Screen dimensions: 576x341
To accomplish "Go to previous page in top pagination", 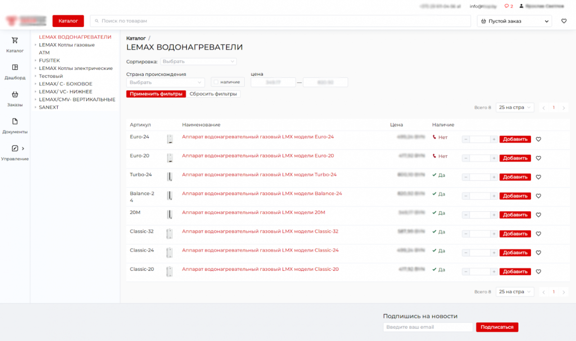I will pyautogui.click(x=544, y=108).
